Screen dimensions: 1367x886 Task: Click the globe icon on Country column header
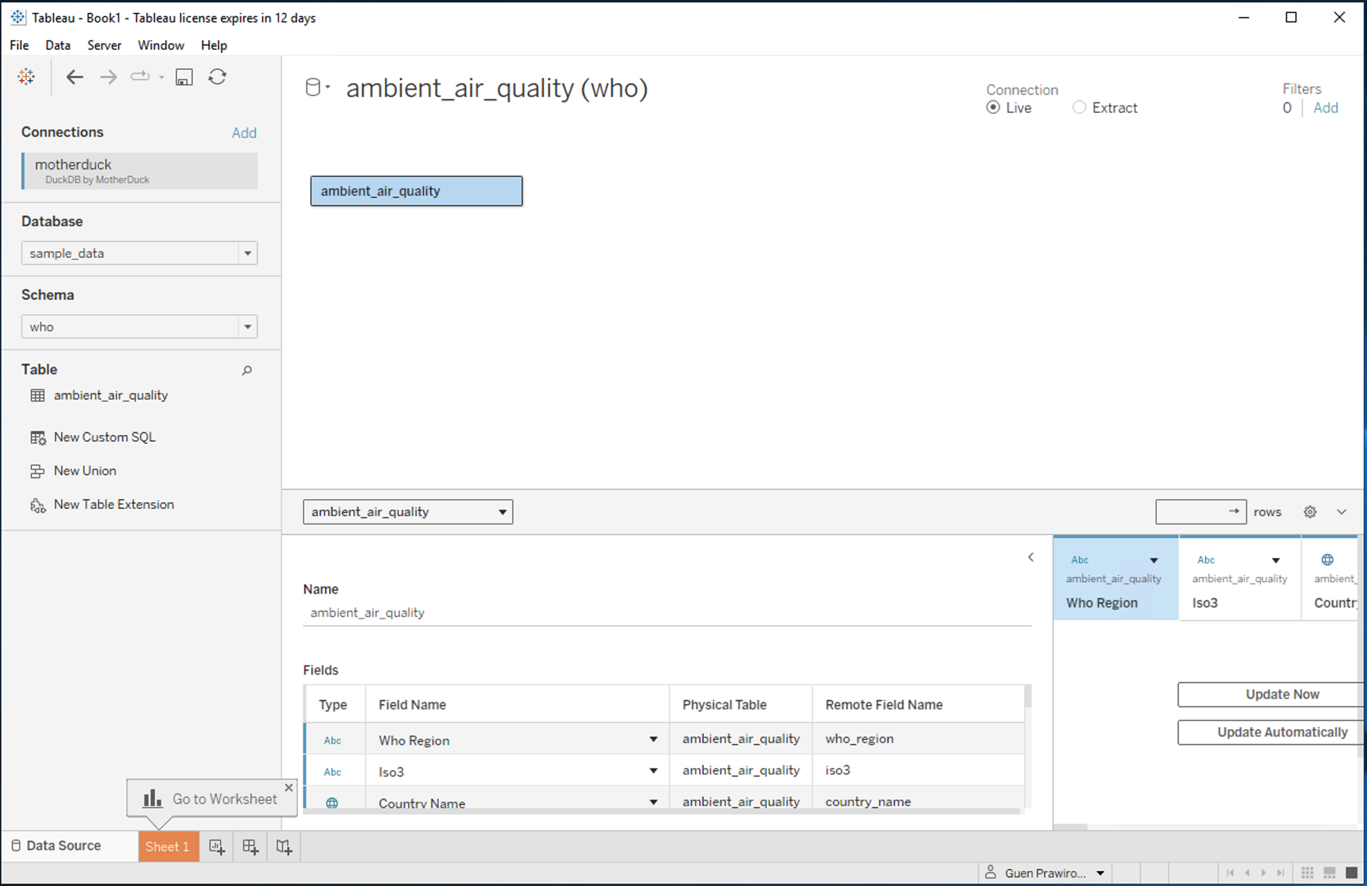1327,559
